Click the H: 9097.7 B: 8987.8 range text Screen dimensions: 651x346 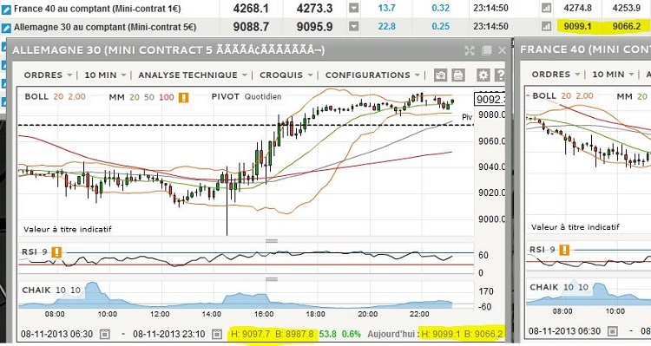[273, 334]
